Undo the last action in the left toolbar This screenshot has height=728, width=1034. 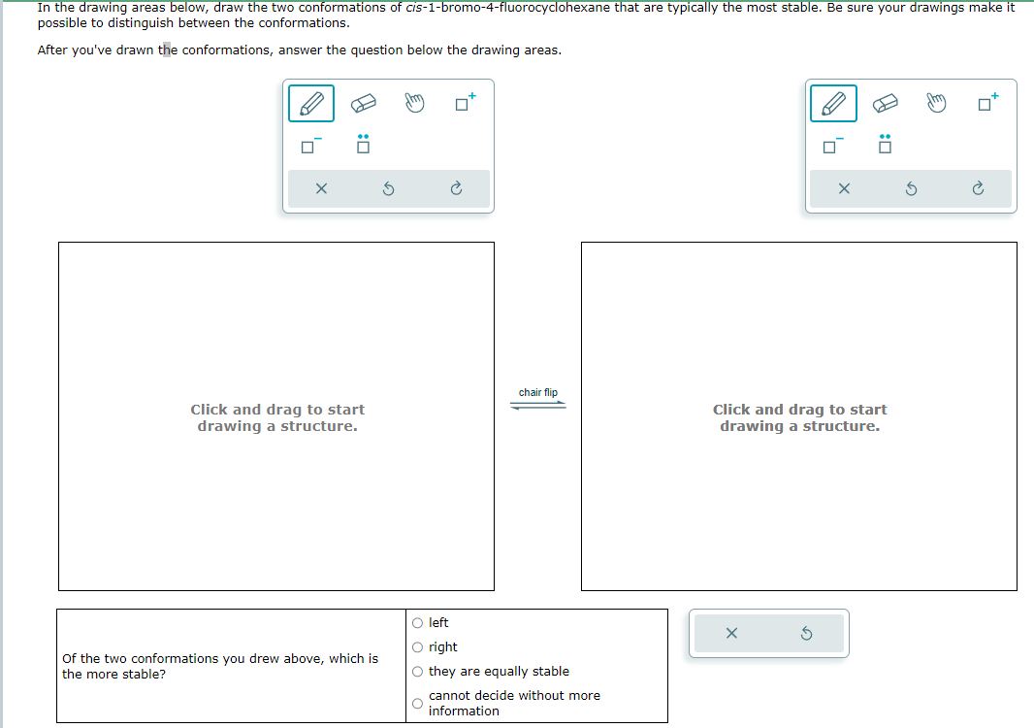(388, 188)
